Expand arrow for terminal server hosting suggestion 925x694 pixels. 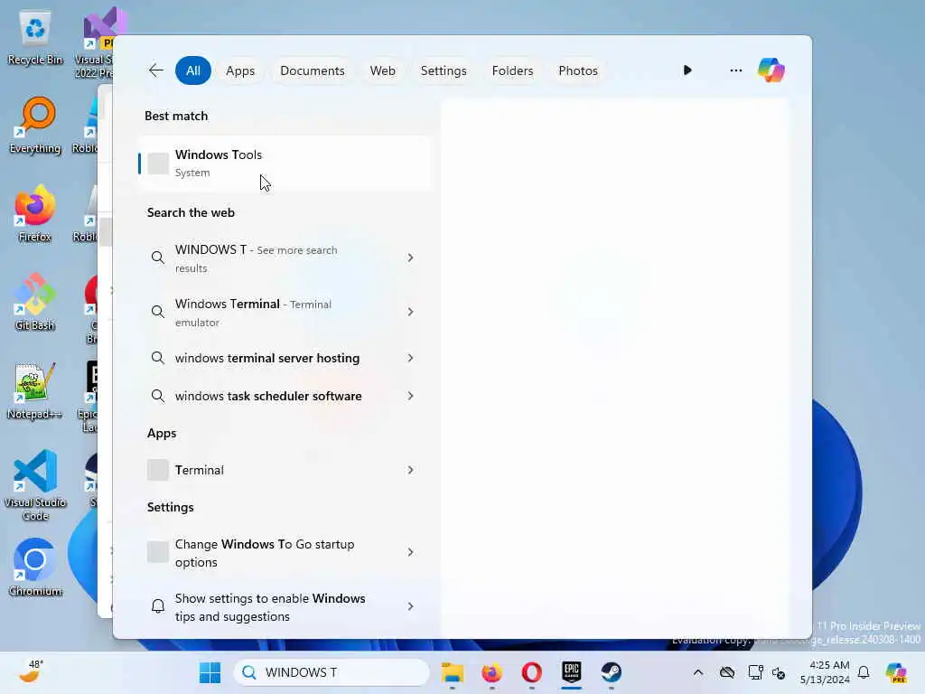(x=411, y=358)
